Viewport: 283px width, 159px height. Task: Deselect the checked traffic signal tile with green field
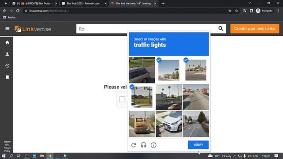click(x=142, y=97)
